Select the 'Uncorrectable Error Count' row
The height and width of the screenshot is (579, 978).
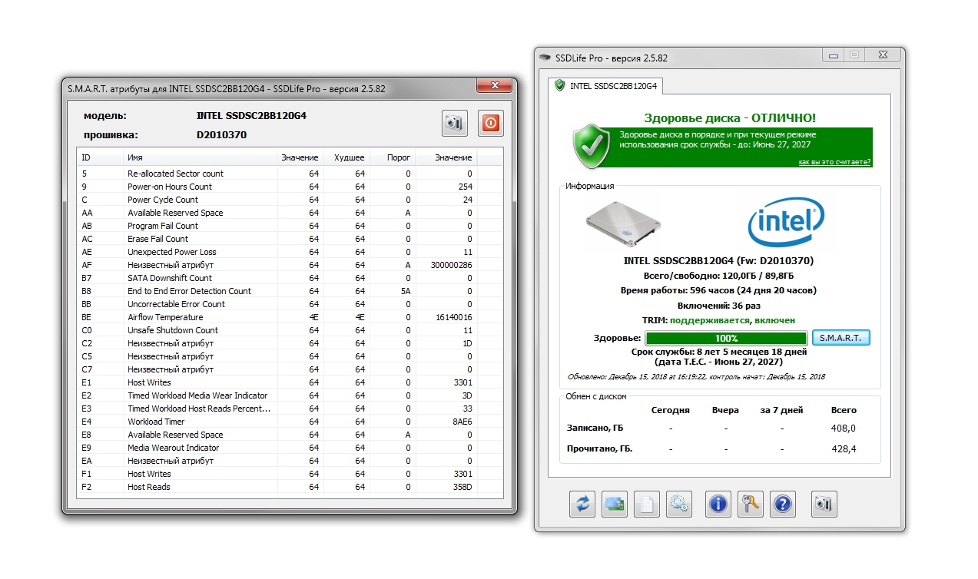(290, 304)
